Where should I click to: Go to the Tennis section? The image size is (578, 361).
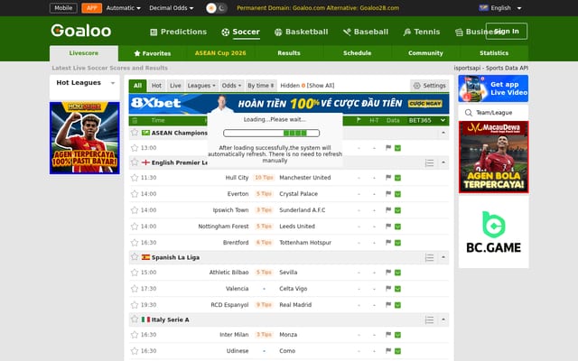click(422, 32)
